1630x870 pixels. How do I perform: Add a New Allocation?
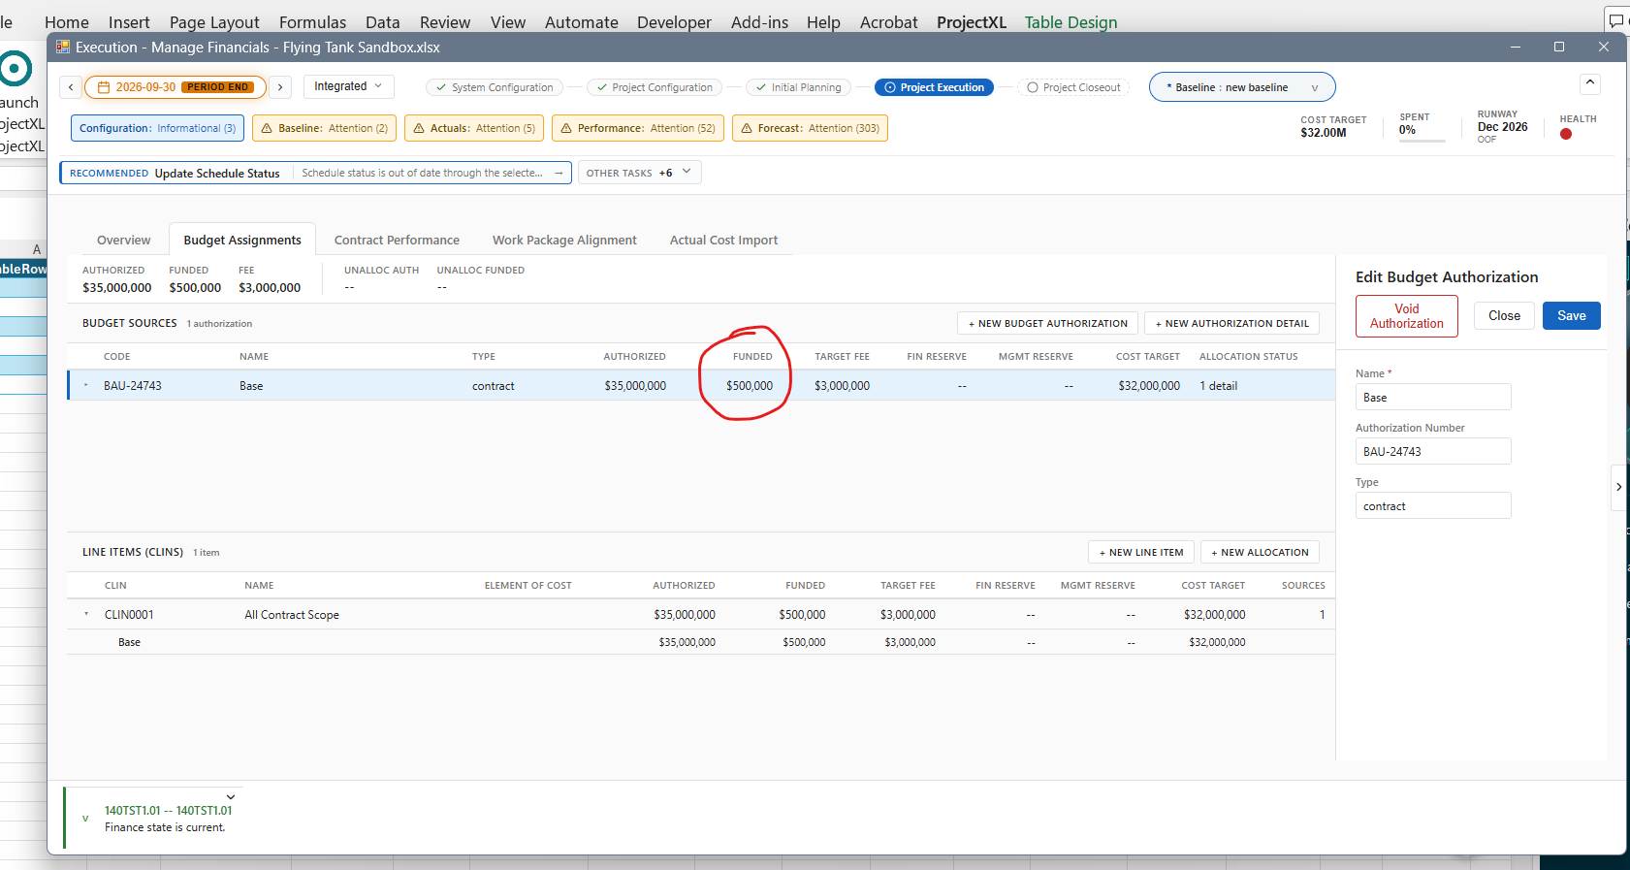point(1260,552)
